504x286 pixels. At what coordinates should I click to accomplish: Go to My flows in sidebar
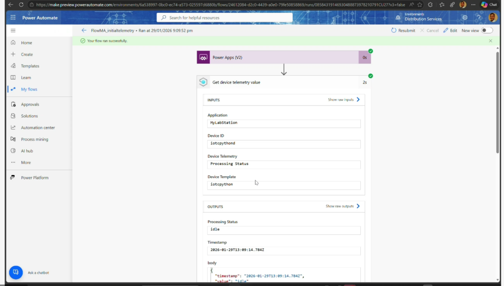pos(29,89)
